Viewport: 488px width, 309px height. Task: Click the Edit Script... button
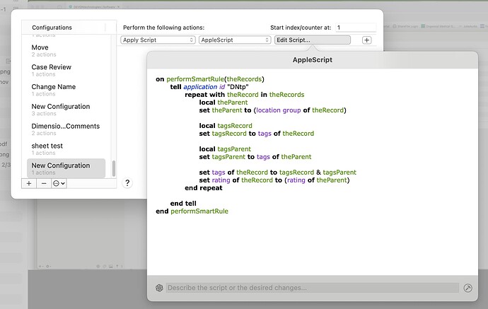(x=311, y=40)
